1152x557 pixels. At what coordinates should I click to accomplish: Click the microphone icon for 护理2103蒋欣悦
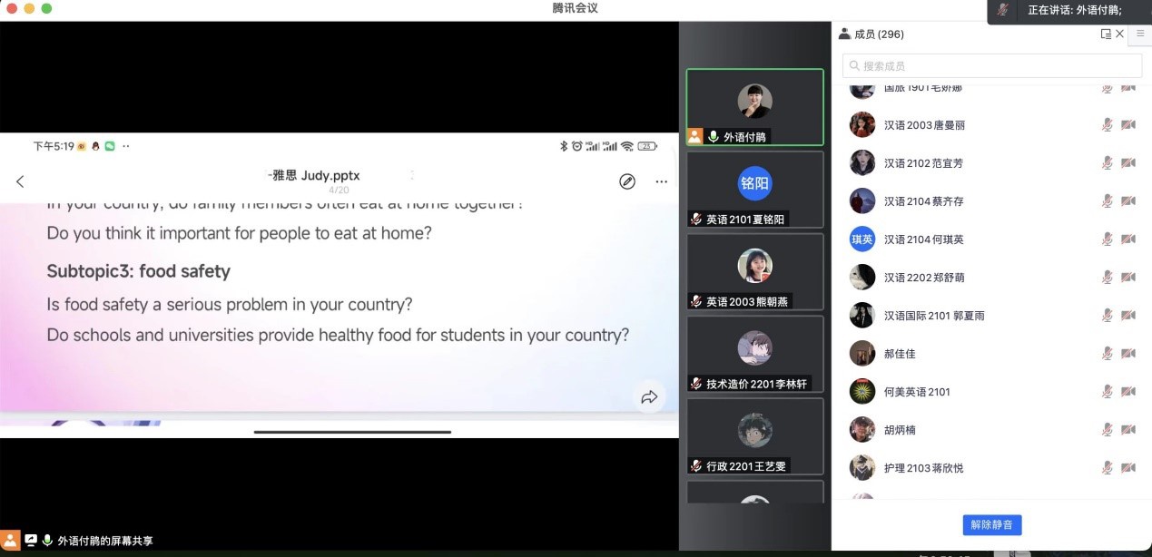coord(1107,468)
